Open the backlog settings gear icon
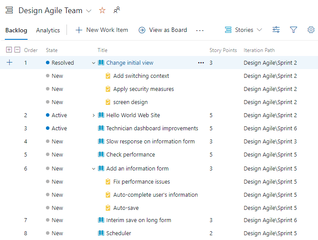This screenshot has height=240, width=318. (x=311, y=30)
